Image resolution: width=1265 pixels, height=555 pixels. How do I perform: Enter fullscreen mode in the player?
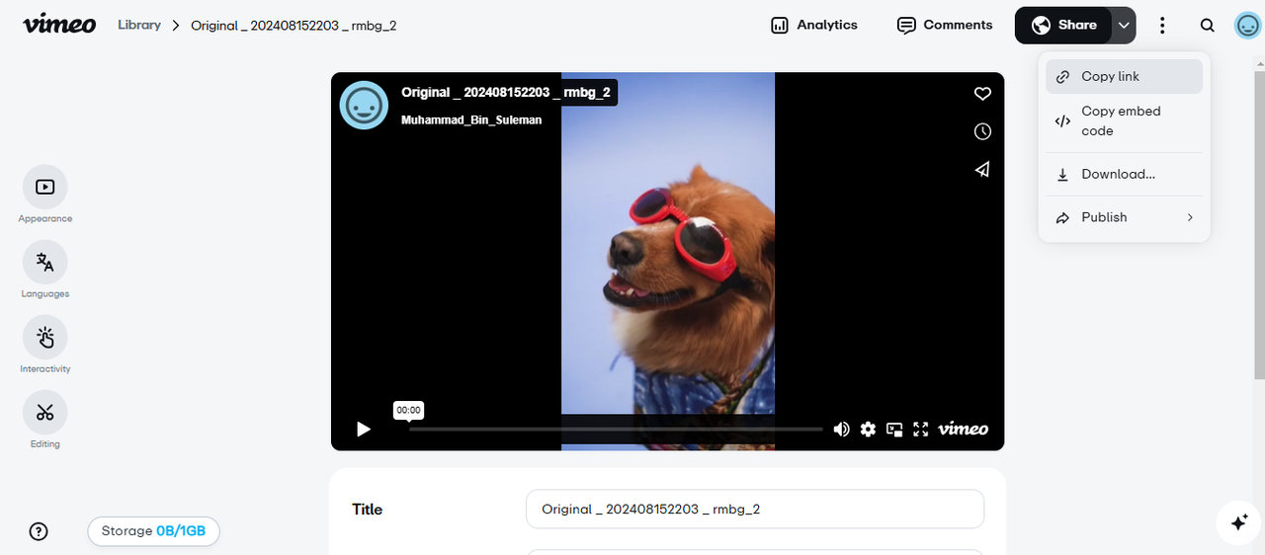point(921,429)
